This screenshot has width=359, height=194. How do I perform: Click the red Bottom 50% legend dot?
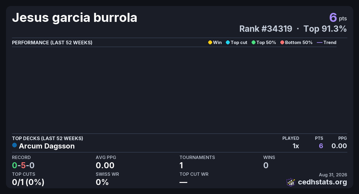(x=282, y=43)
